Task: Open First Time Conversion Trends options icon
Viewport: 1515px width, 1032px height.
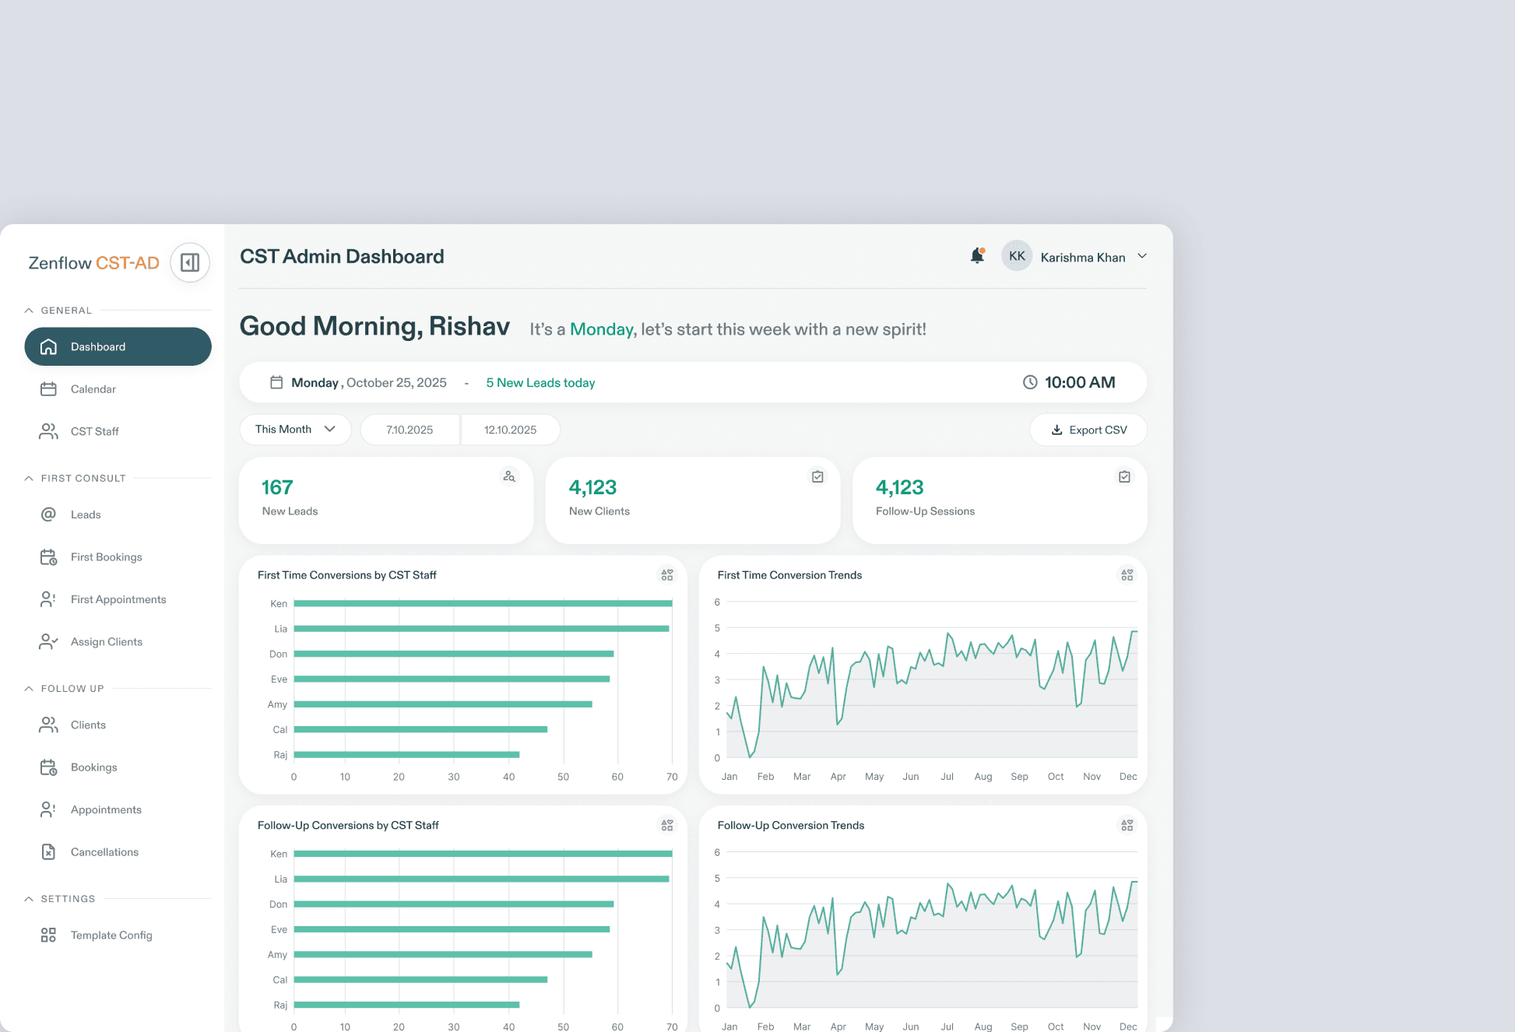Action: tap(1127, 575)
